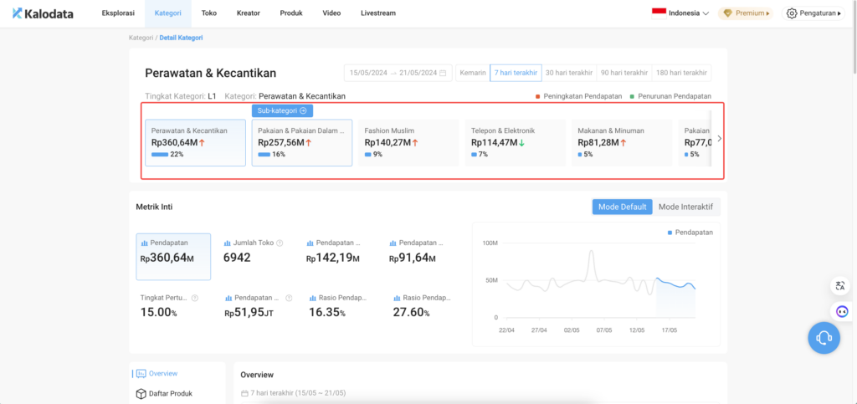
Task: Click Detail Kategori breadcrumb
Action: click(x=181, y=38)
